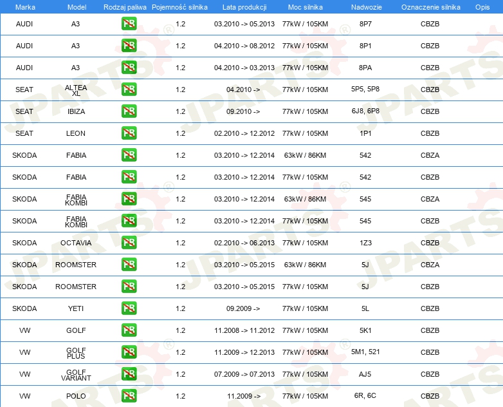Click body code 5P5, 5P8
503x407 pixels.
point(365,89)
